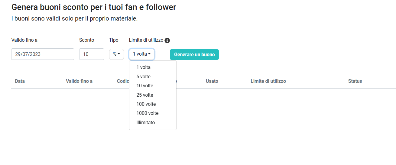Focus the Valido fino a date field
This screenshot has height=165, width=396.
pos(43,54)
